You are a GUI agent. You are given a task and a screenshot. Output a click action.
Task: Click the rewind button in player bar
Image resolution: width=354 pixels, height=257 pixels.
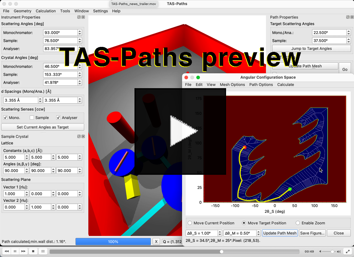[x=6, y=251]
